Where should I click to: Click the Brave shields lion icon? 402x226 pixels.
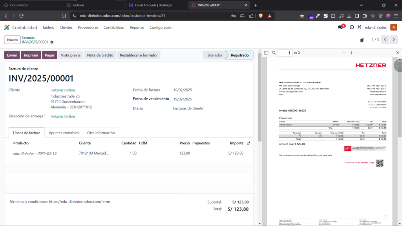[261, 16]
